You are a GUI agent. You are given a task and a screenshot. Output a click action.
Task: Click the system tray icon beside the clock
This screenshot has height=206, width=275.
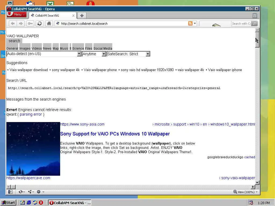click(251, 203)
